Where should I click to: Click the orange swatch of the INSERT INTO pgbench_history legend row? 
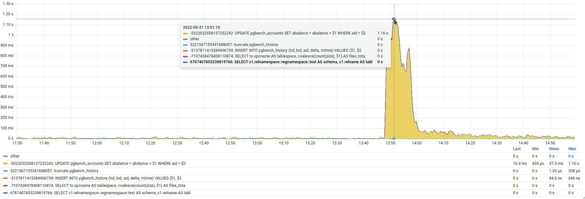(5, 178)
